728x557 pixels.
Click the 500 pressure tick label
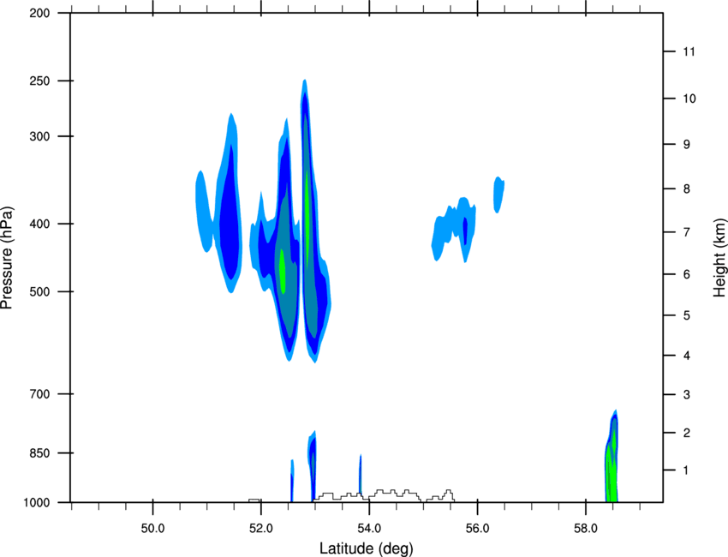[x=39, y=291]
